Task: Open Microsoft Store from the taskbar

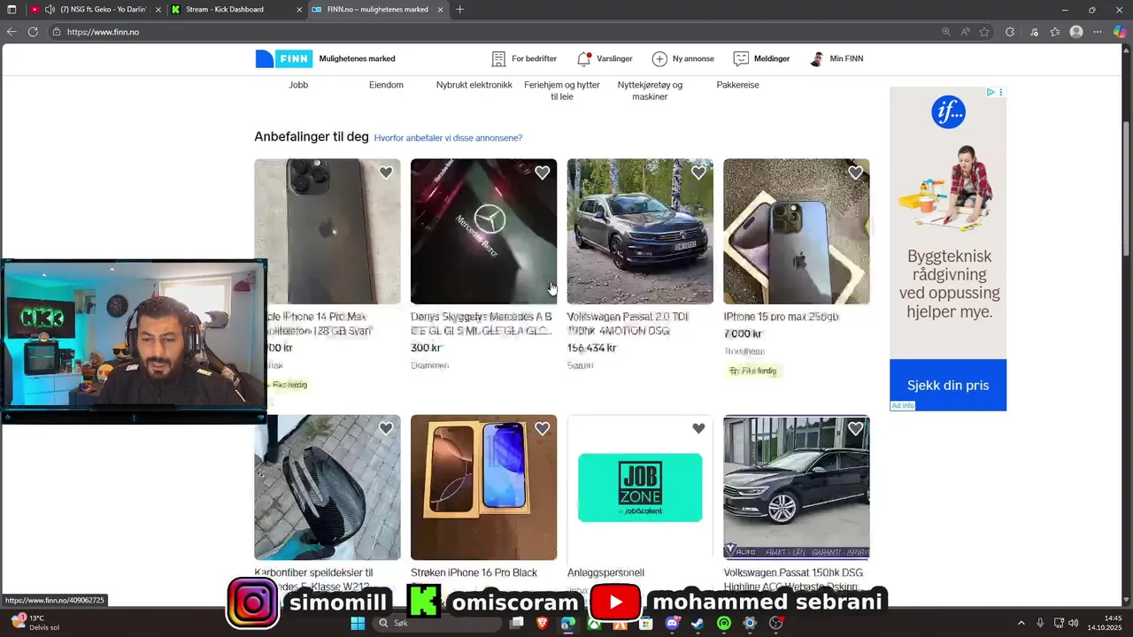Action: click(646, 623)
